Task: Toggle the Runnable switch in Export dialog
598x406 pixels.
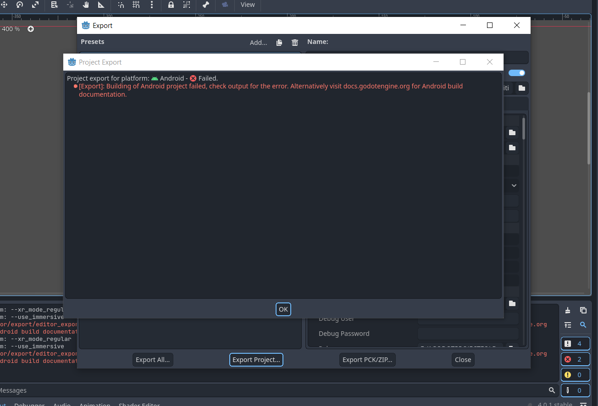Action: (x=517, y=73)
